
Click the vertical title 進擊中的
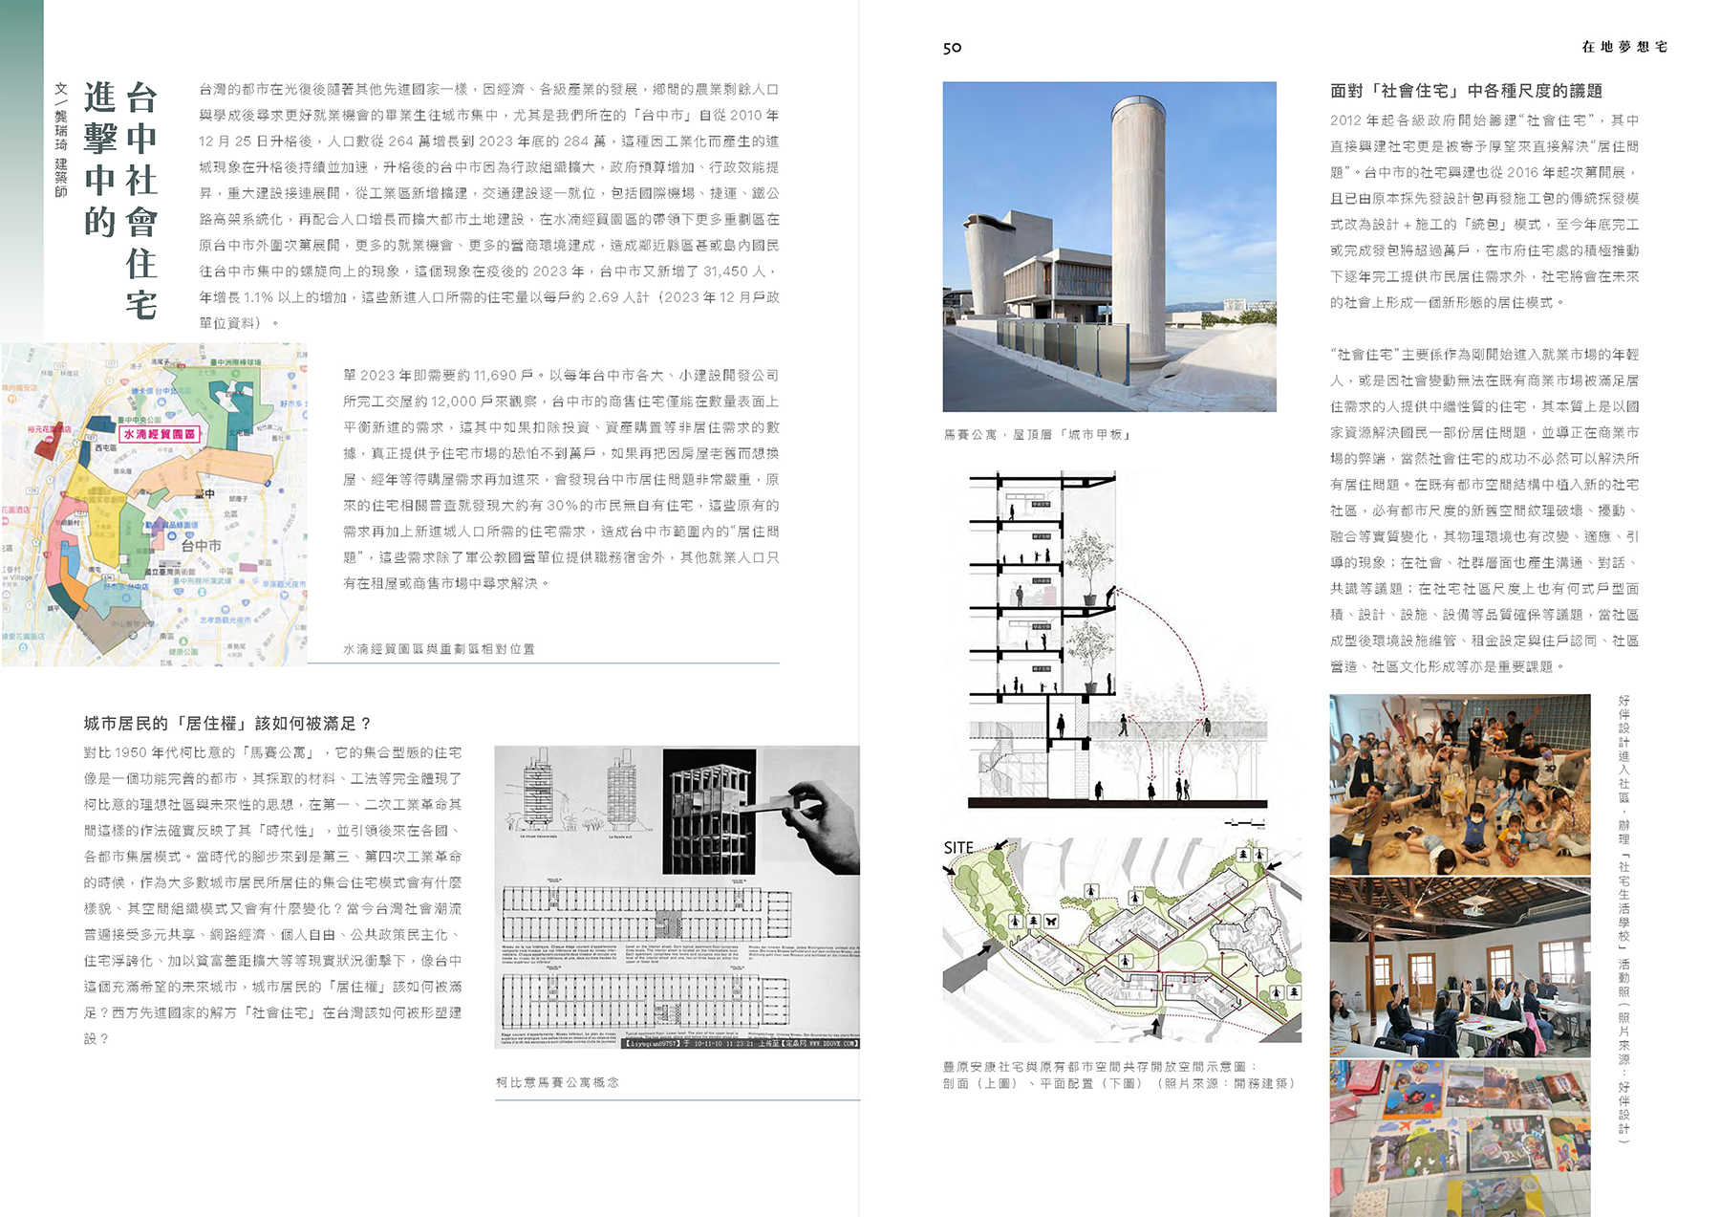tap(100, 159)
